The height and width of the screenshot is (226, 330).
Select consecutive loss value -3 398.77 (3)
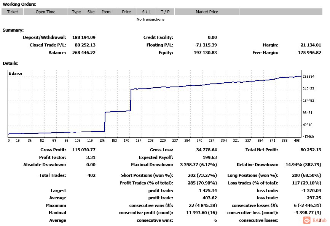(x=308, y=213)
